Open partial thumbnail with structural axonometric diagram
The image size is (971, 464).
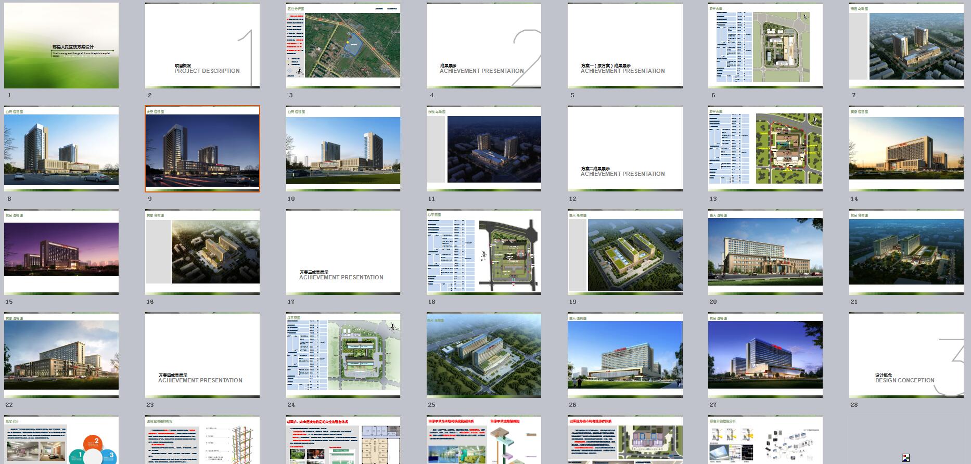[202, 440]
